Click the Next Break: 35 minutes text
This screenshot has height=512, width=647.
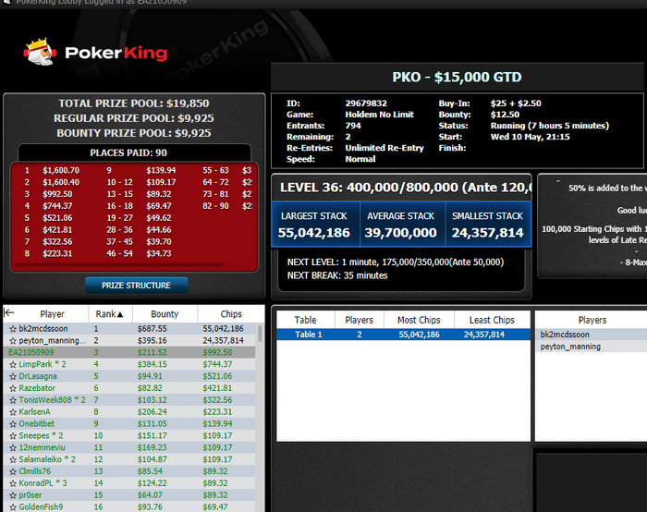337,275
